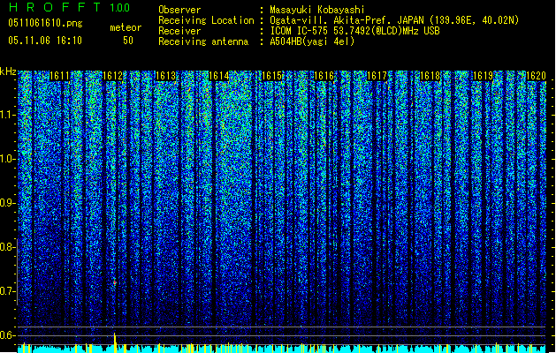Click the 1611 time marker

[x=59, y=76]
